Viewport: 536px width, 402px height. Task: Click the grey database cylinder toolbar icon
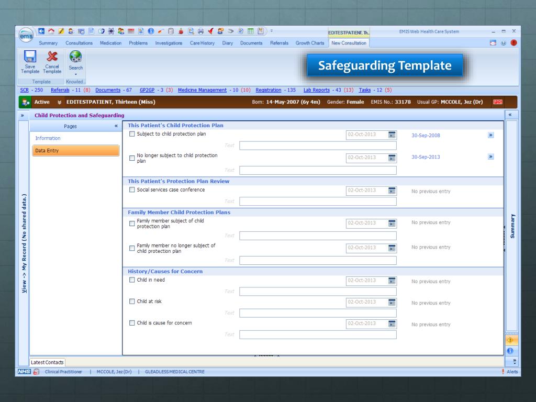point(171,31)
